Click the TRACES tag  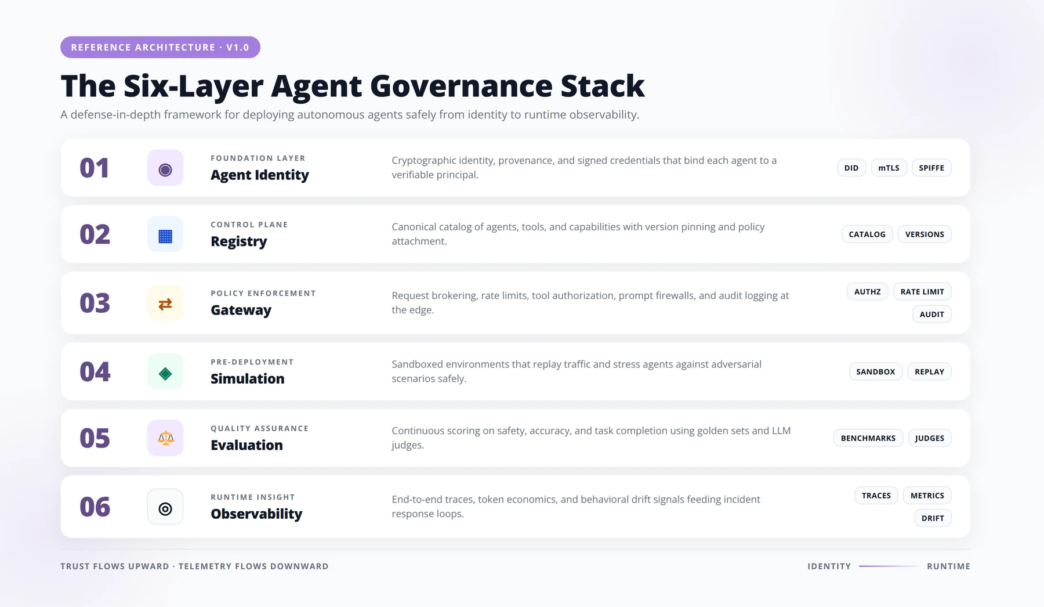(876, 496)
